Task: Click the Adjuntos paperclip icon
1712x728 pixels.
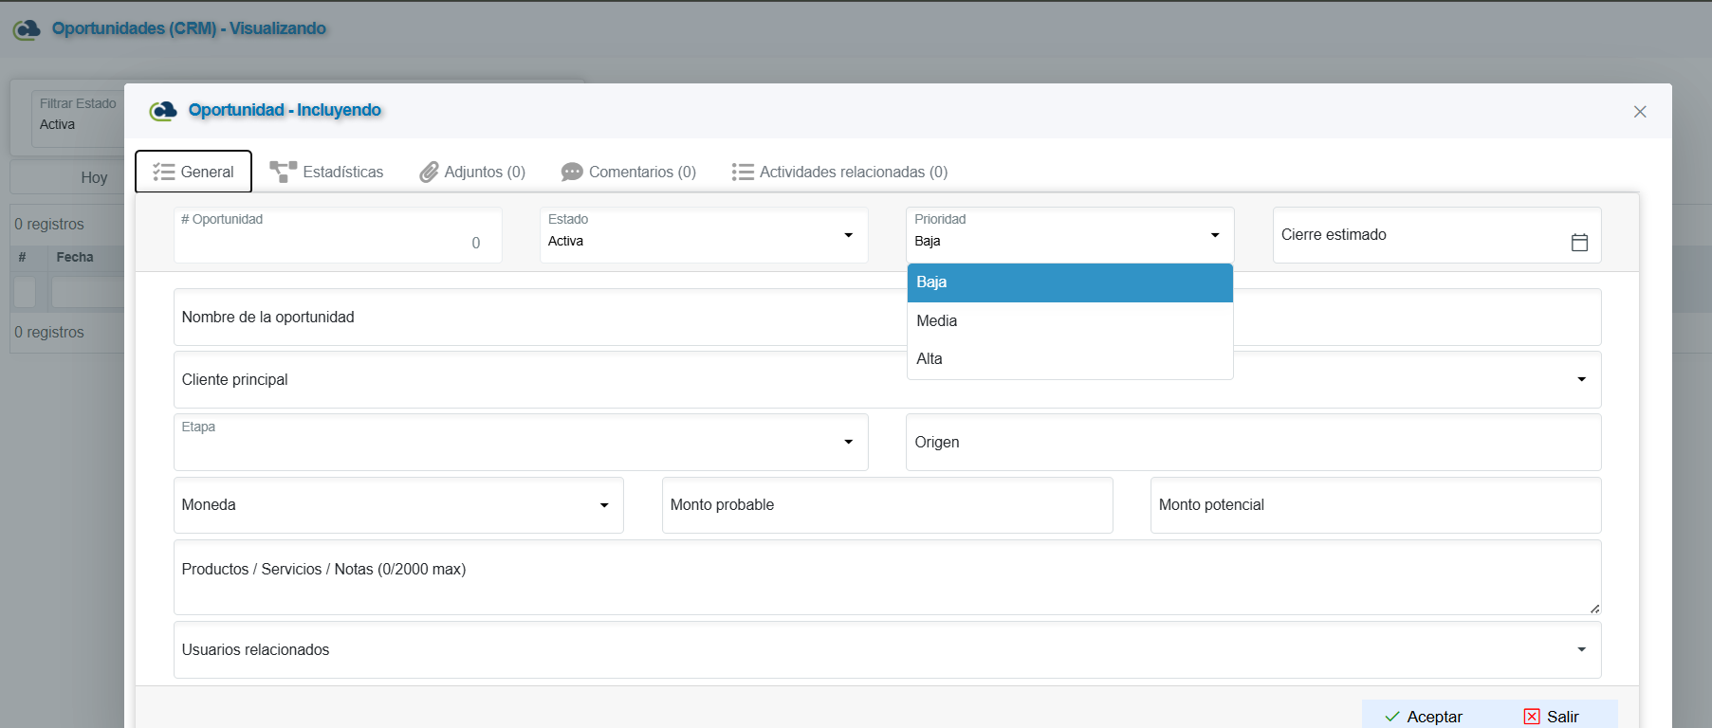Action: pyautogui.click(x=429, y=172)
